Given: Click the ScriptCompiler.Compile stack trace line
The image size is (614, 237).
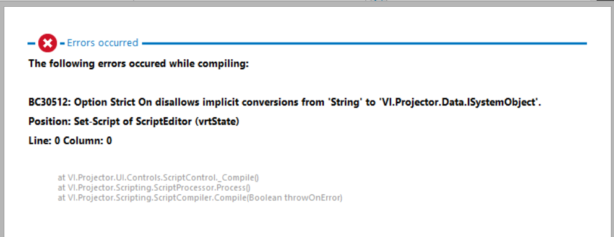Looking at the screenshot, I should [x=200, y=198].
